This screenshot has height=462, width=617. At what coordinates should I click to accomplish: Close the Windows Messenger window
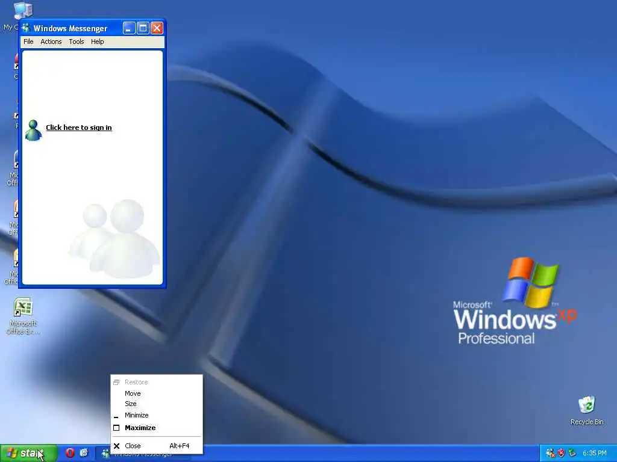[157, 28]
